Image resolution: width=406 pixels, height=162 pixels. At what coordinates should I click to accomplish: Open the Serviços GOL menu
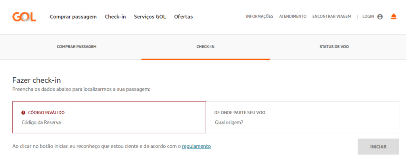click(150, 17)
